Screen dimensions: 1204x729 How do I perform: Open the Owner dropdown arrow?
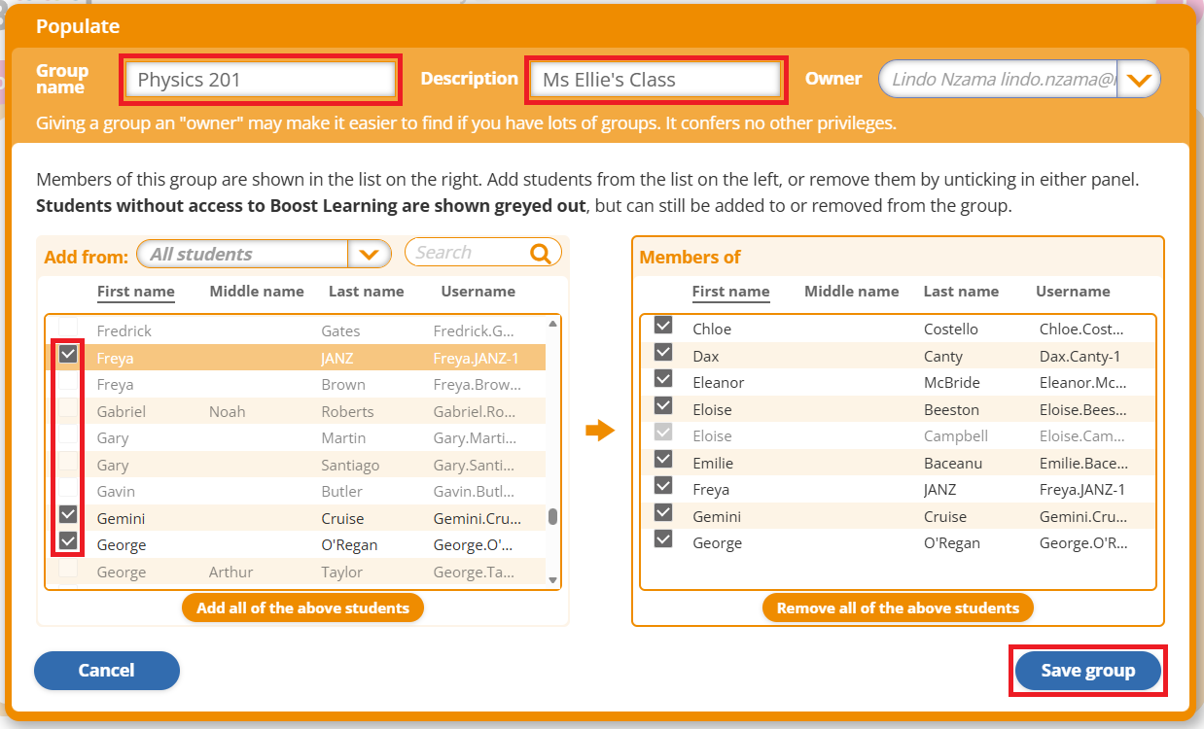click(x=1138, y=80)
